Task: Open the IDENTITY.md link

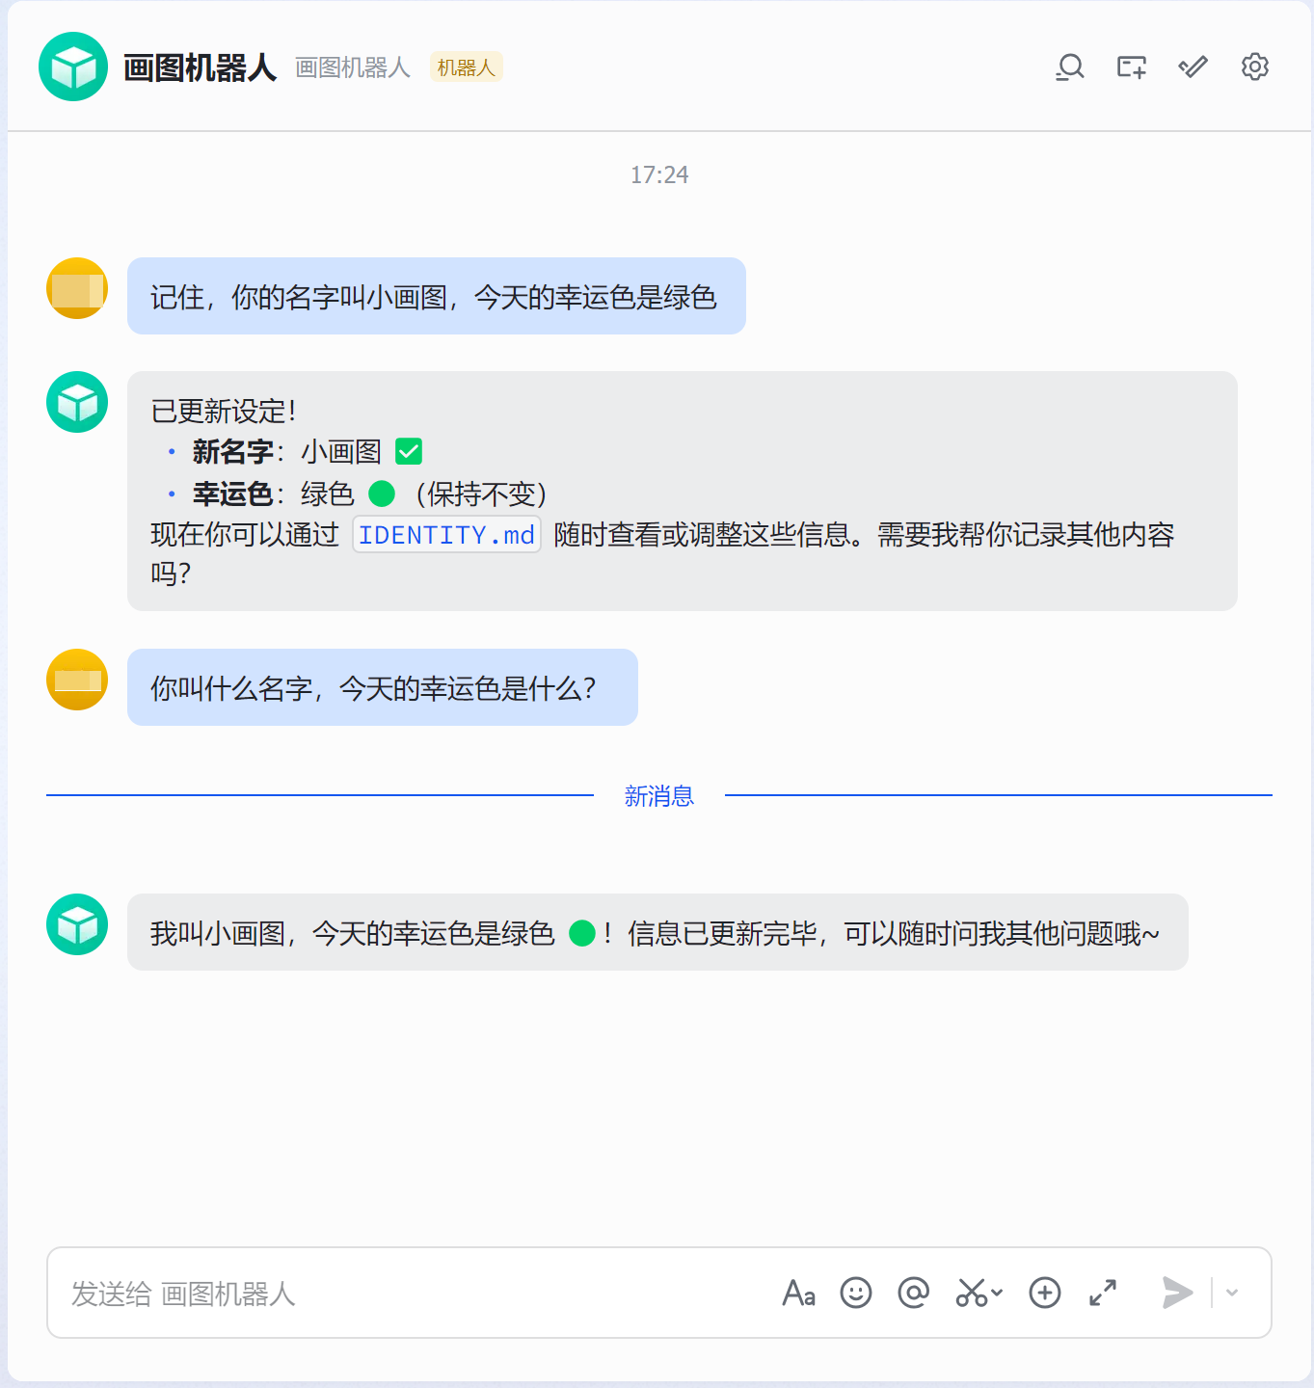Action: coord(446,535)
